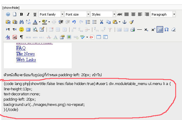This screenshot has height=120, width=182.
Task: Click the FAQ link
Action: coord(21,48)
